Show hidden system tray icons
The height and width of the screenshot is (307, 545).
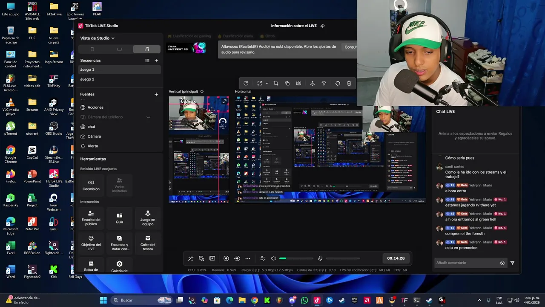pyautogui.click(x=479, y=300)
